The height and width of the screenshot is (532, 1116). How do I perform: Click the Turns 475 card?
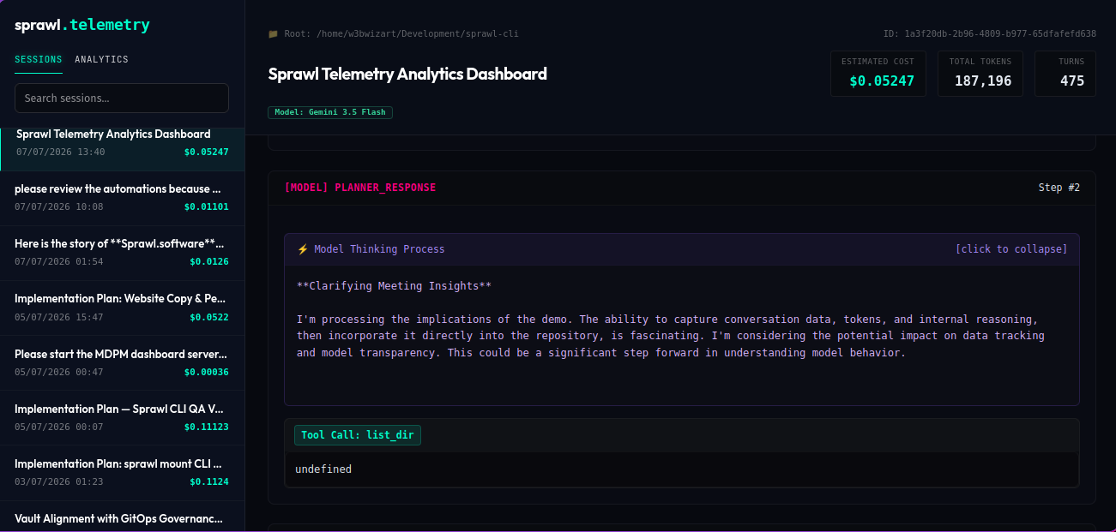1065,74
